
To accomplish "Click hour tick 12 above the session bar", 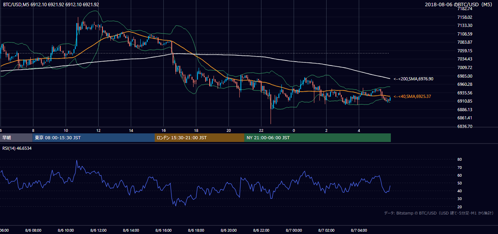I will click(x=98, y=130).
